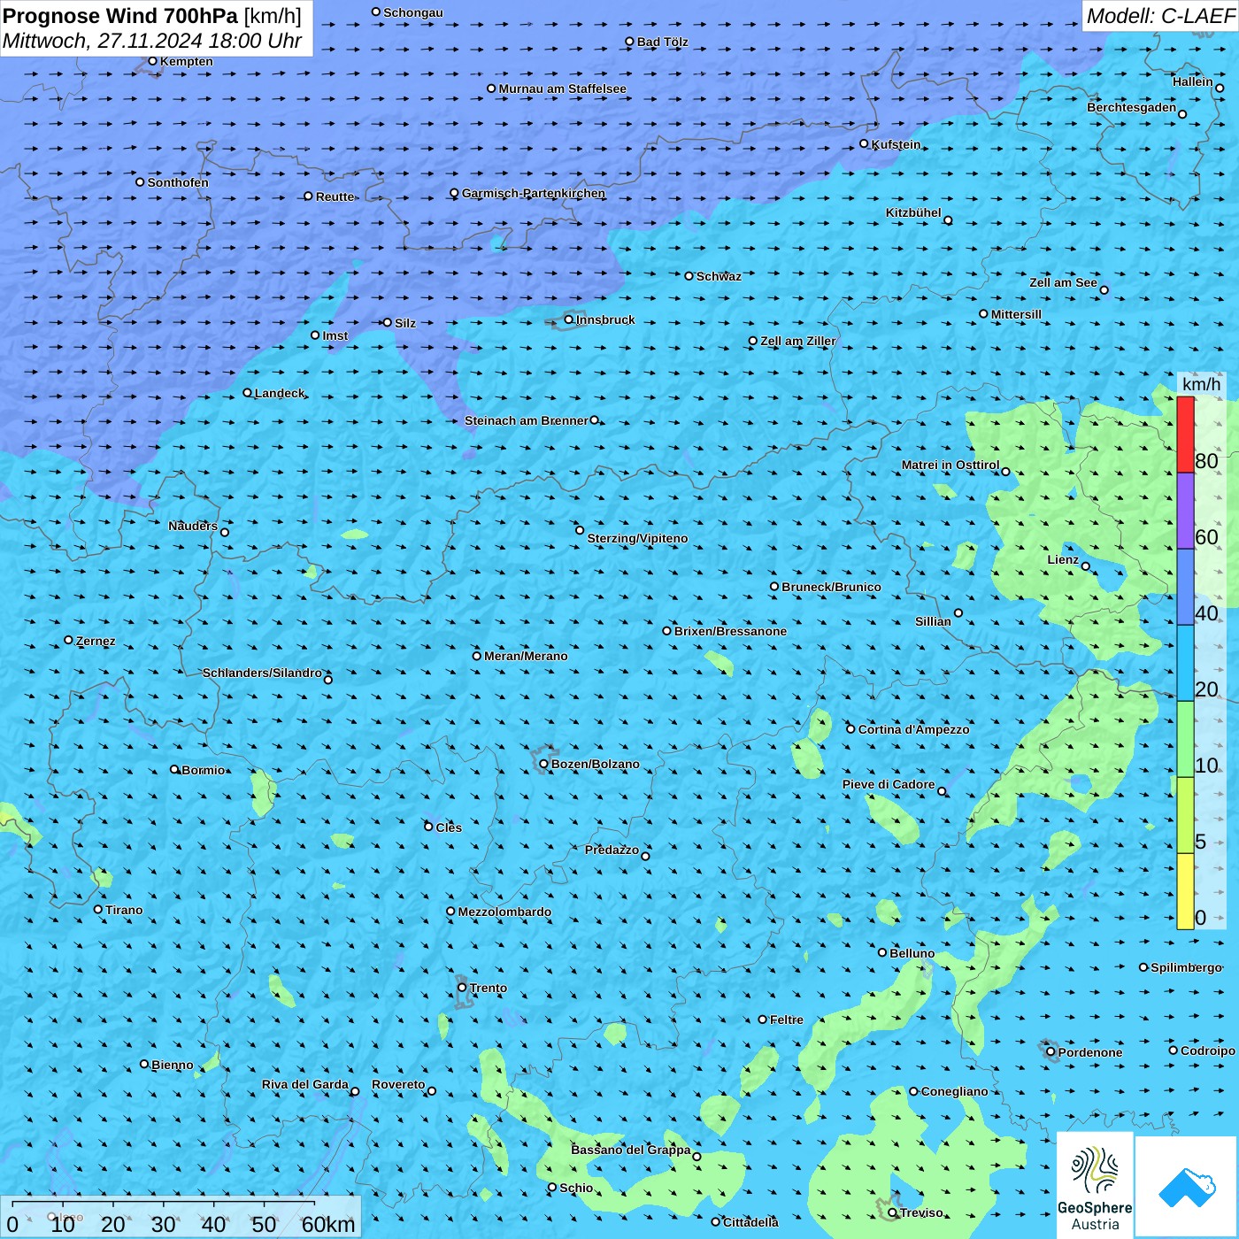
Task: Click the 'Mezzolombardo' label
Action: pyautogui.click(x=504, y=912)
